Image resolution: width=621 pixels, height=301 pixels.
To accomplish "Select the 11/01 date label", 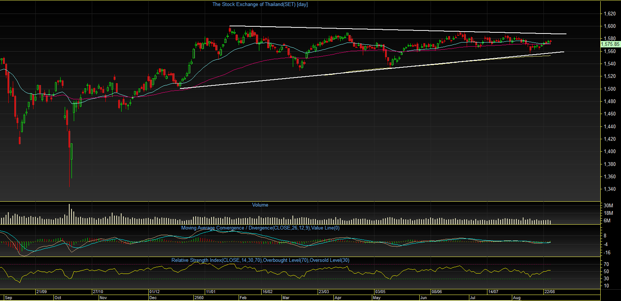I will (x=211, y=292).
